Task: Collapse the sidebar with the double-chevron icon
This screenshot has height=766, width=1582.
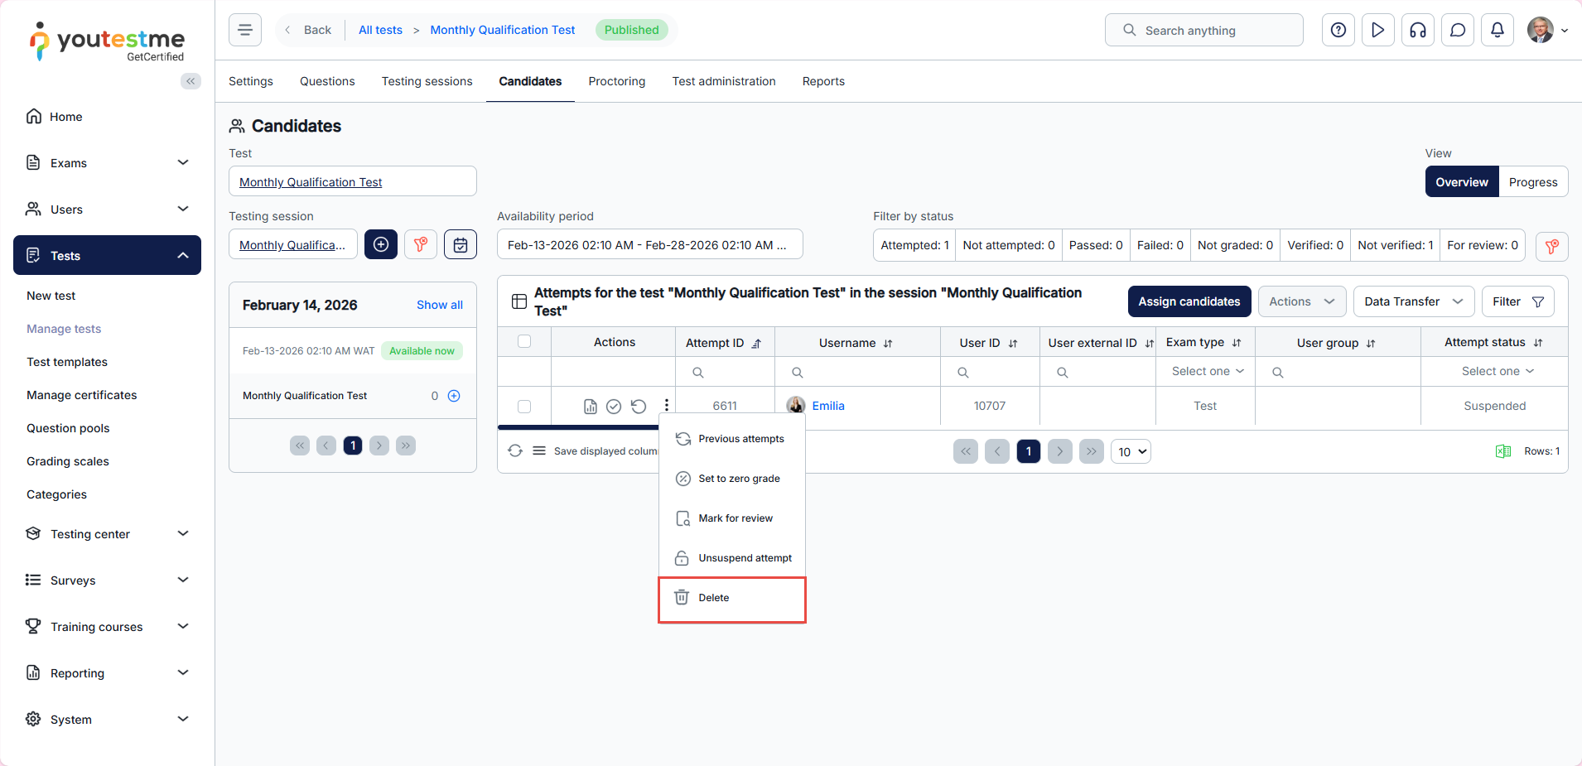Action: pyautogui.click(x=191, y=81)
